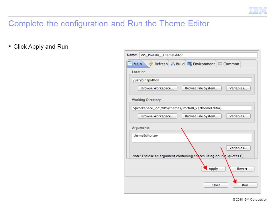Open the Environment tab
This screenshot has height=206, width=275.
pyautogui.click(x=201, y=64)
